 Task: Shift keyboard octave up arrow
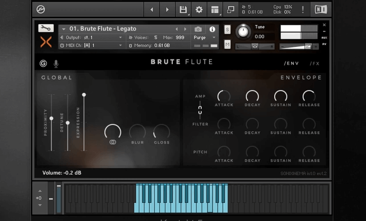(x=40, y=191)
